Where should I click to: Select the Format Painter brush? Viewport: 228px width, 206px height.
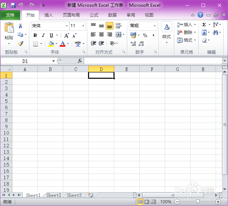(21, 43)
